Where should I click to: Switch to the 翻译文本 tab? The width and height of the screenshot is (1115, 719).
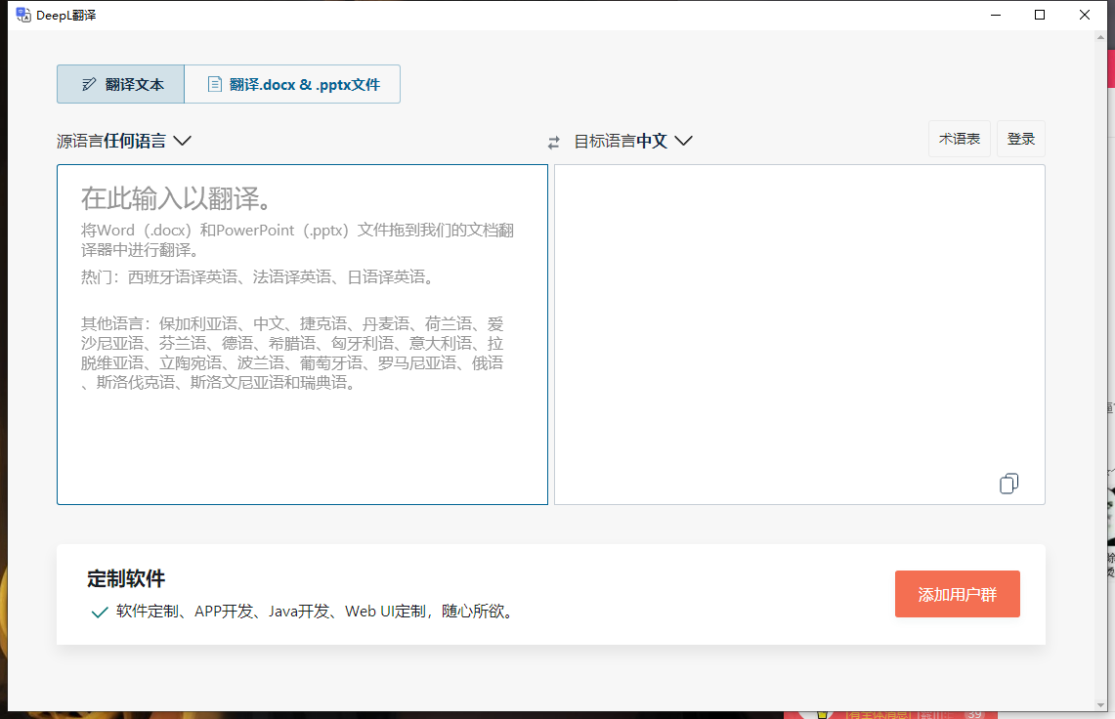120,84
